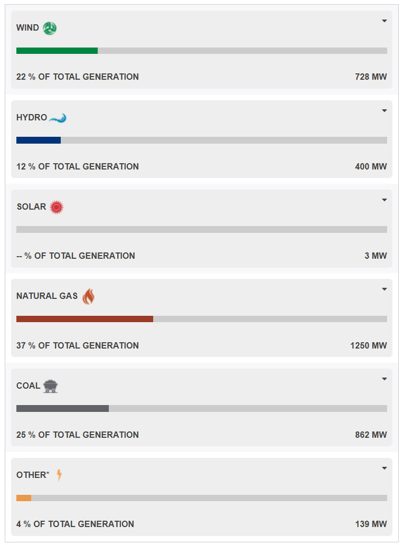Screen dimensions: 403x545
Task: Click the gray coal generation bar
Action: 62,408
